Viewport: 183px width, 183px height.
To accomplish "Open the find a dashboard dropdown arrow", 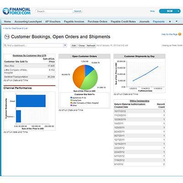I will [x=65, y=45].
